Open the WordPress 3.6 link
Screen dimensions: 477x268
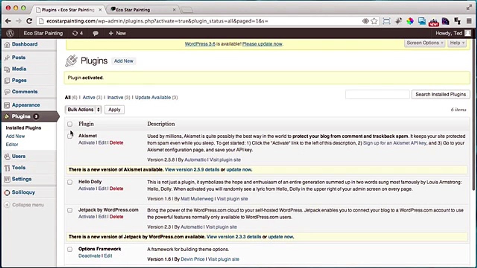coord(200,44)
